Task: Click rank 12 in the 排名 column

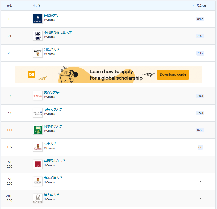Action: tap(10, 19)
